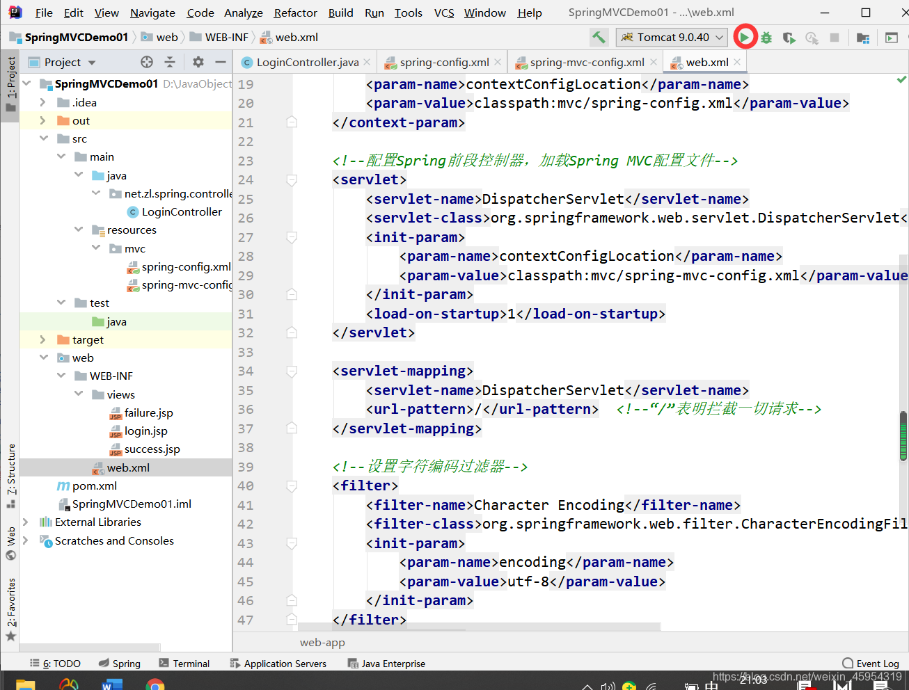Collapse the views folder
This screenshot has width=909, height=690.
(x=79, y=394)
